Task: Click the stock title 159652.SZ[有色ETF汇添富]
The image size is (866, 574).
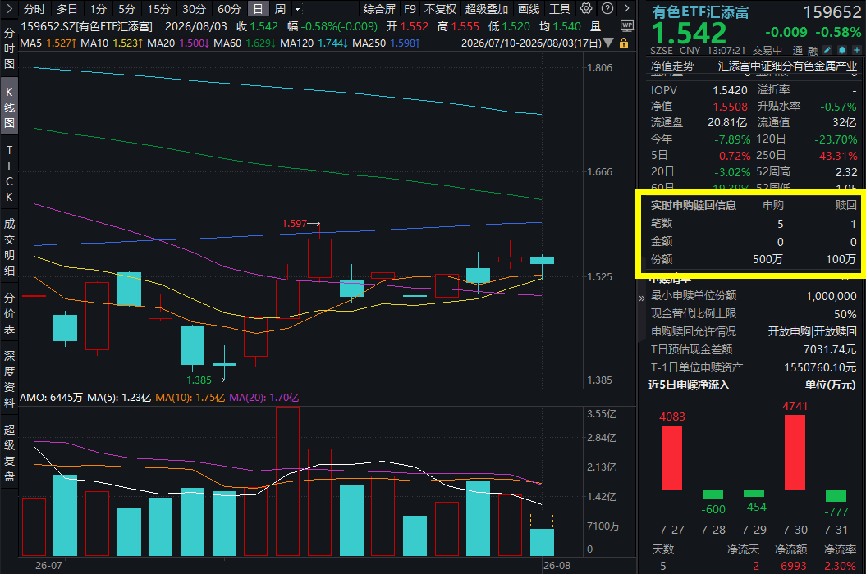Action: coord(86,26)
